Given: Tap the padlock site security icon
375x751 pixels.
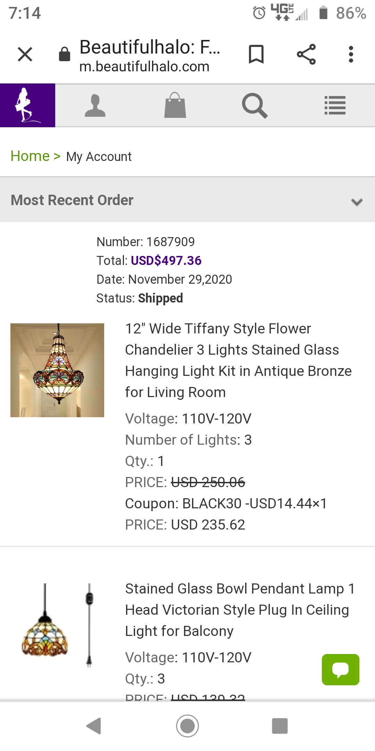Looking at the screenshot, I should click(65, 54).
